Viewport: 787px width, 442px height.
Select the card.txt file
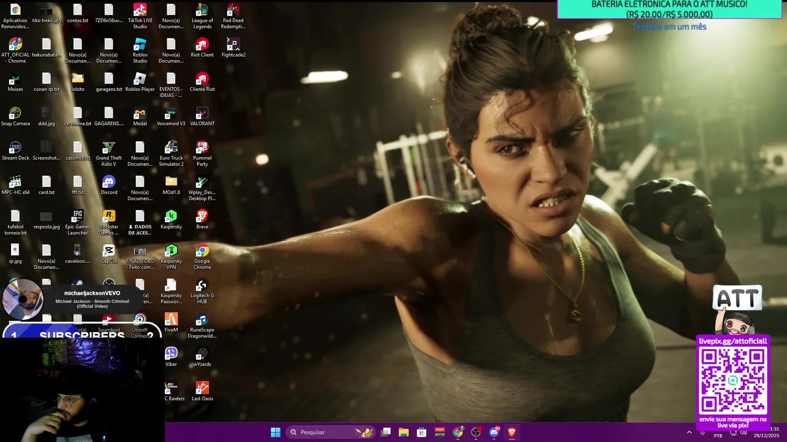tap(46, 185)
